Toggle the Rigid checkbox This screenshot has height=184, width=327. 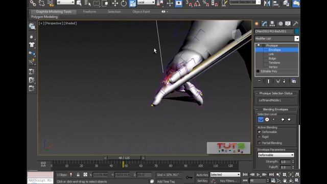point(259,136)
